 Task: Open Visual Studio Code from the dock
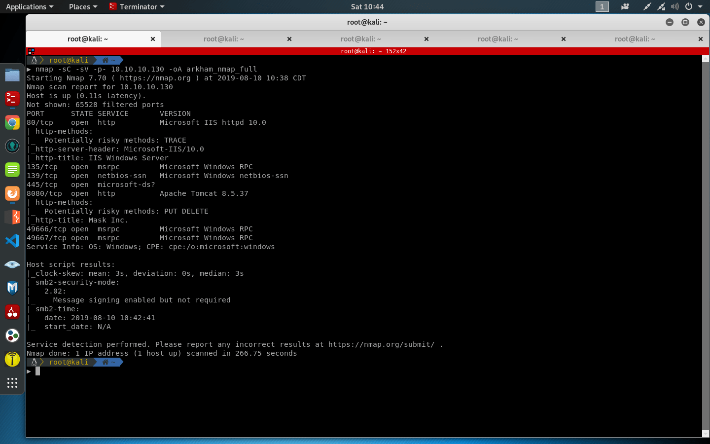tap(12, 241)
